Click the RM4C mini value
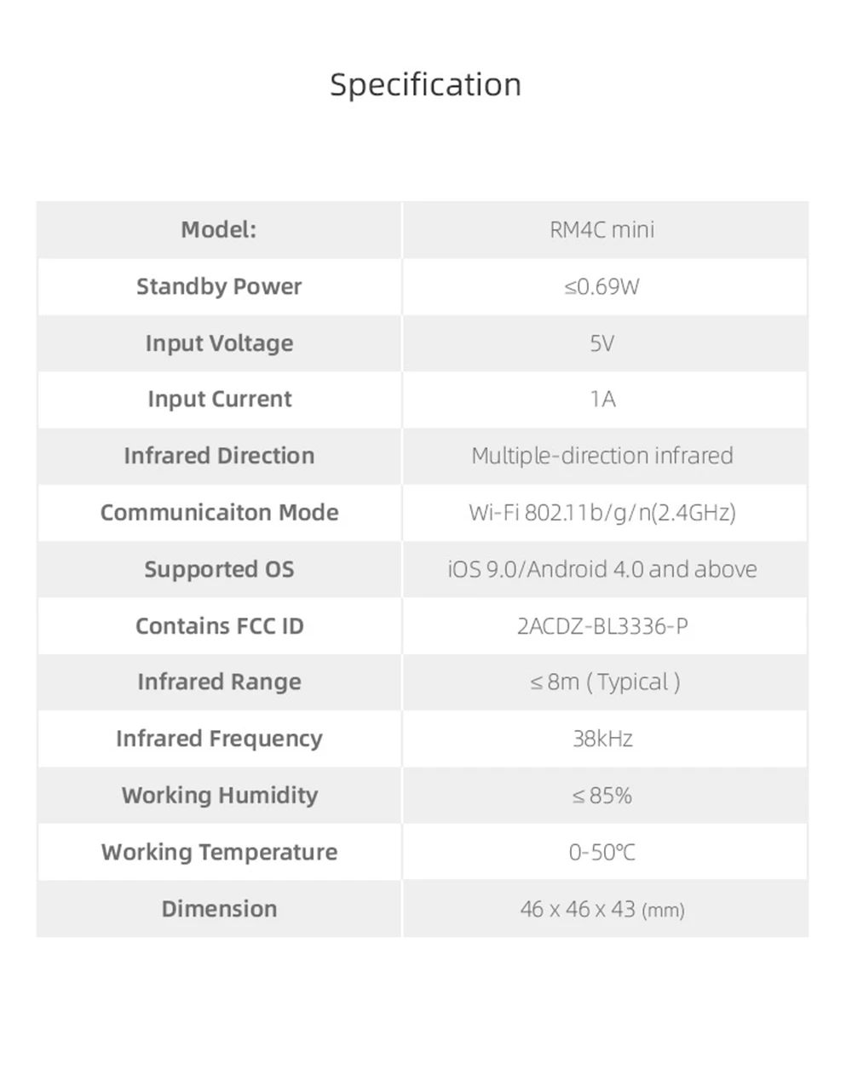Image resolution: width=852 pixels, height=1070 pixels. [602, 229]
